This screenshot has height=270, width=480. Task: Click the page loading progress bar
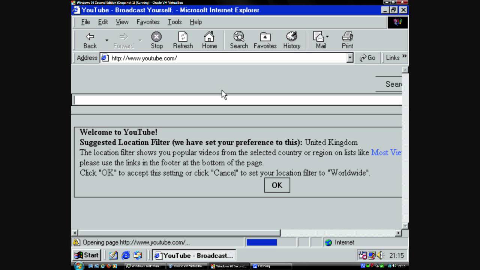click(x=262, y=243)
